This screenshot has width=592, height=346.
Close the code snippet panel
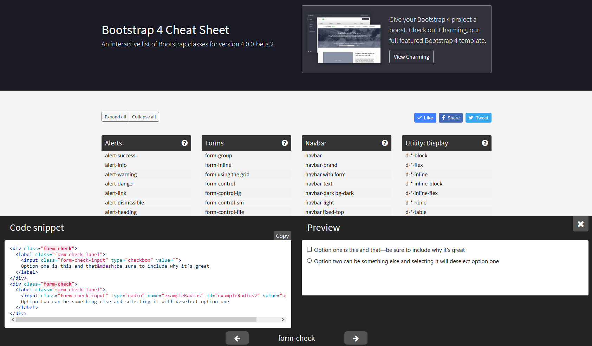coord(580,224)
